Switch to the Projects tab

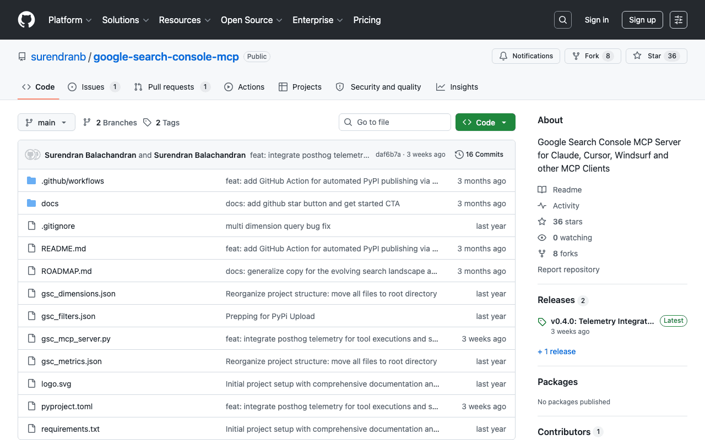[300, 87]
